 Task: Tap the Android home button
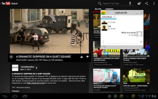(x=15, y=96)
